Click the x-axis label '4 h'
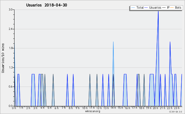This screenshot has height=114, width=185. click(x=42, y=108)
